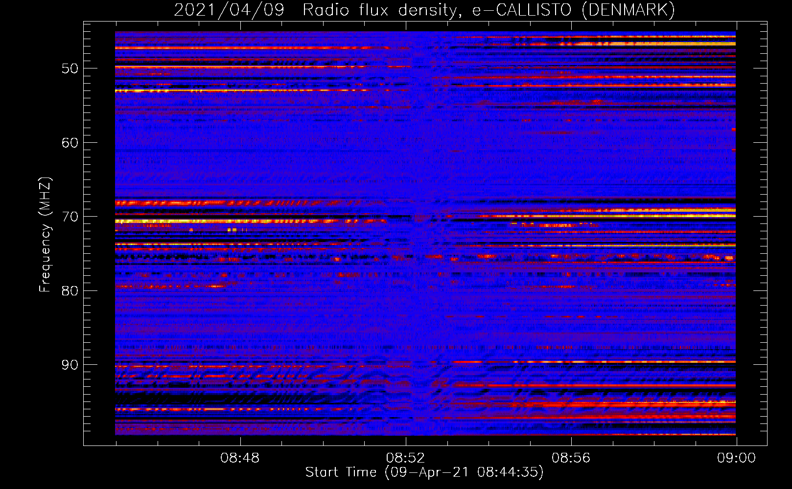Screen dimensions: 792x489
Task: Click the 90 frequency tick label
Action: tap(70, 365)
